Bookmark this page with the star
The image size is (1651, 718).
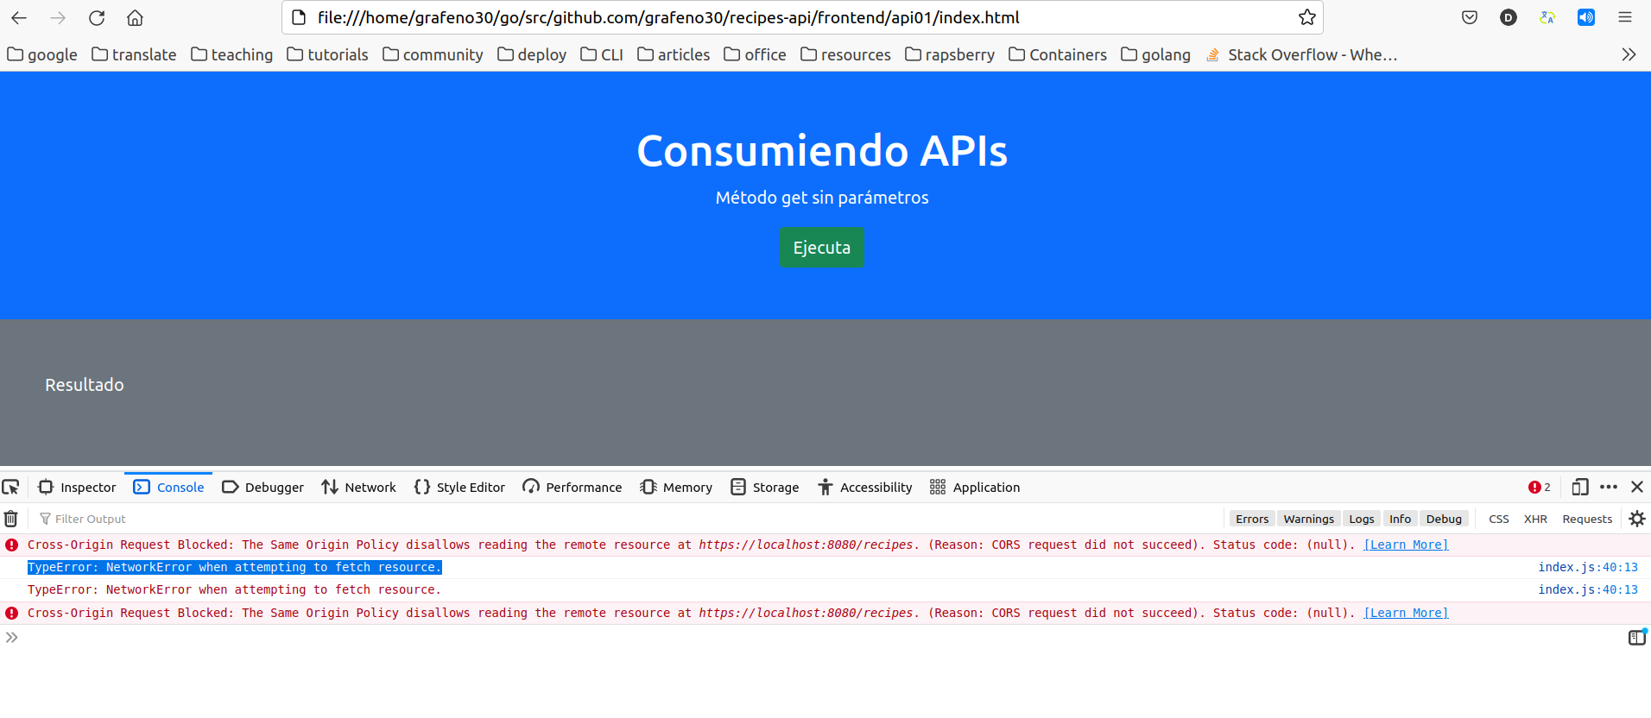point(1306,17)
